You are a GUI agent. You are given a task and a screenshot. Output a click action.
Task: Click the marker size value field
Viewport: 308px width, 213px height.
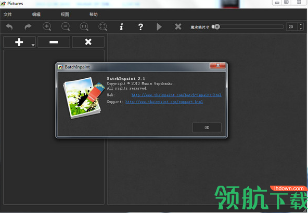click(292, 26)
